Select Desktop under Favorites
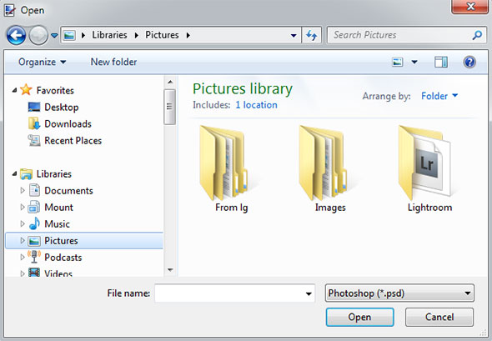 click(62, 108)
